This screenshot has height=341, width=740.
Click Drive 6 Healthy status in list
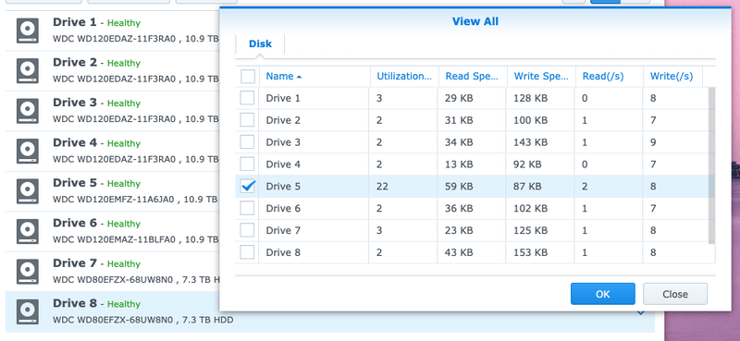coord(124,224)
